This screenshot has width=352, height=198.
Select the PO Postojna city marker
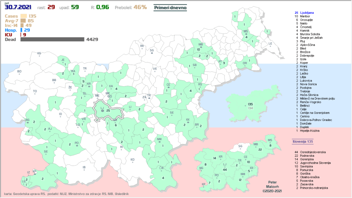coord(77,144)
